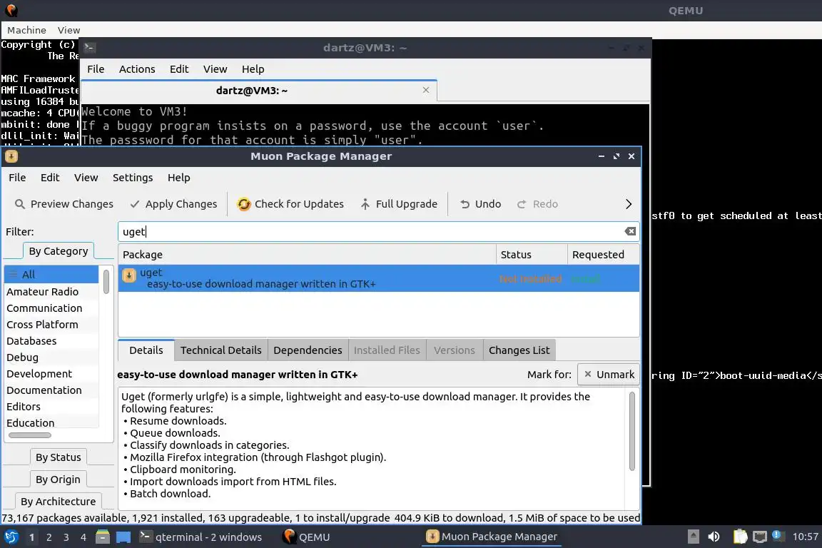Open the QEMU Machine menu
This screenshot has width=822, height=548.
click(x=26, y=30)
